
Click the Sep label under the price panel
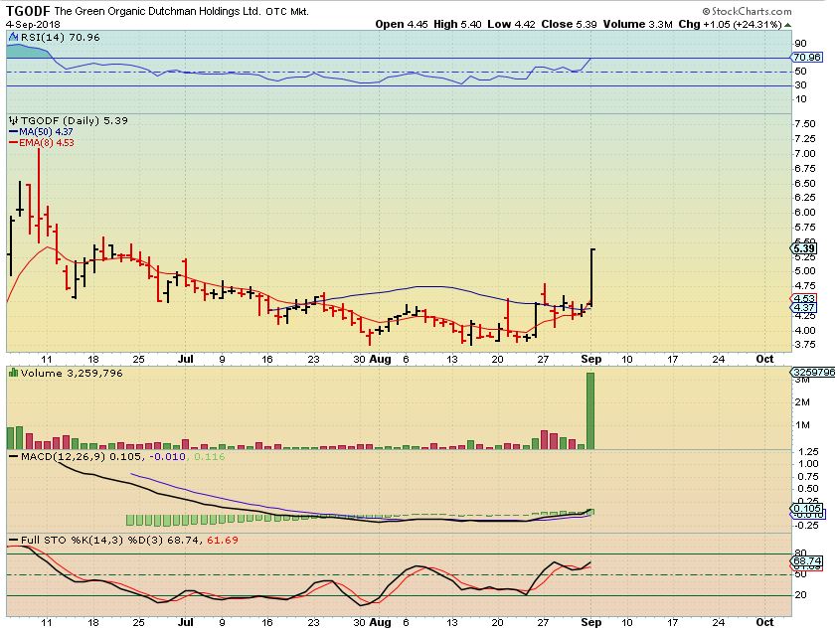point(590,360)
